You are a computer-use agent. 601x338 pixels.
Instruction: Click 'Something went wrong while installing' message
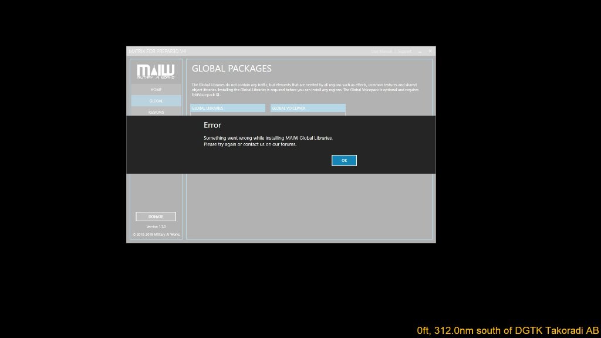(268, 138)
